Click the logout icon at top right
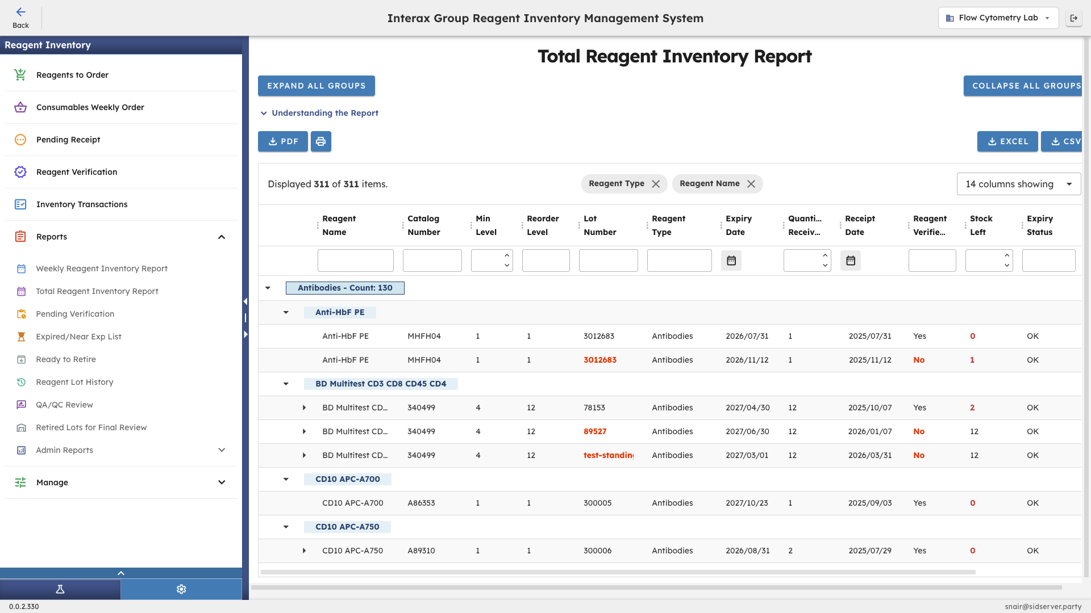This screenshot has width=1091, height=613. (1075, 18)
